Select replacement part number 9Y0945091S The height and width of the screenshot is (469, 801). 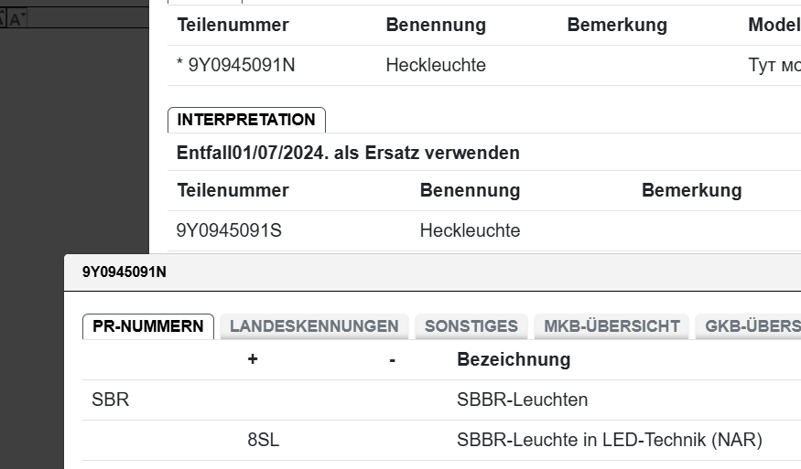click(229, 230)
